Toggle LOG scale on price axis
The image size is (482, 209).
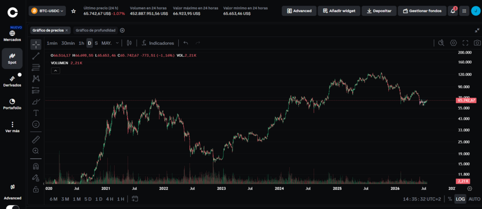point(460,199)
